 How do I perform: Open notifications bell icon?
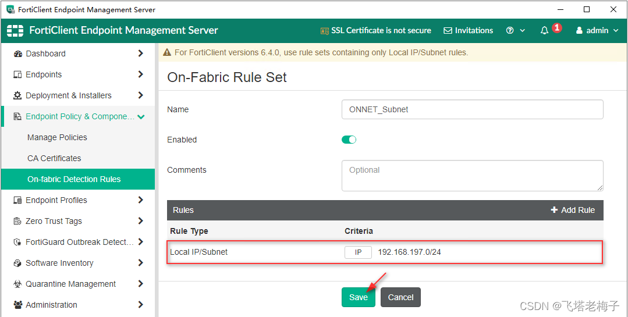tap(544, 31)
